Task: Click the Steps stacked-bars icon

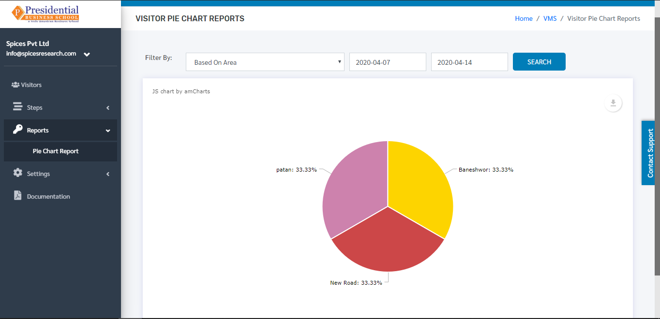Action: [18, 107]
